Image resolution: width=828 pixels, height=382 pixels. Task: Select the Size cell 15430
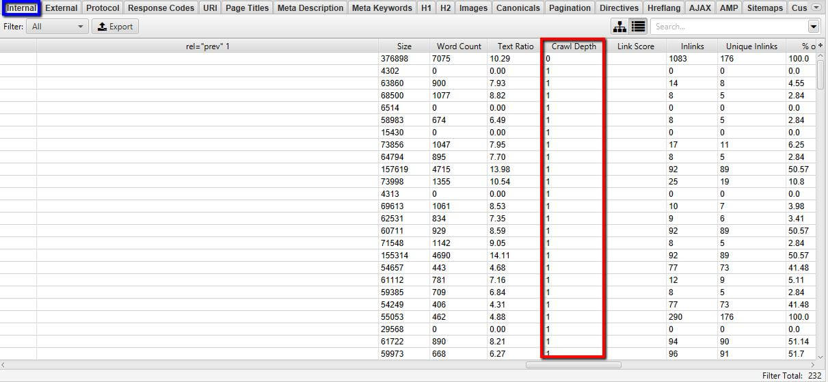(x=404, y=133)
